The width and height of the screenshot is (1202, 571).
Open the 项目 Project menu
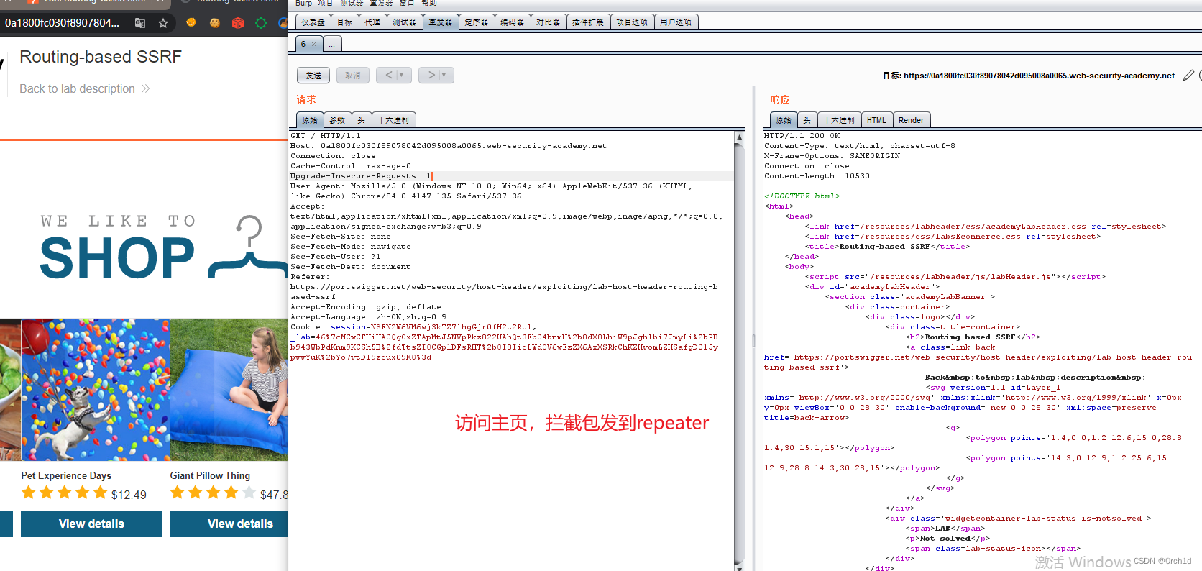326,3
